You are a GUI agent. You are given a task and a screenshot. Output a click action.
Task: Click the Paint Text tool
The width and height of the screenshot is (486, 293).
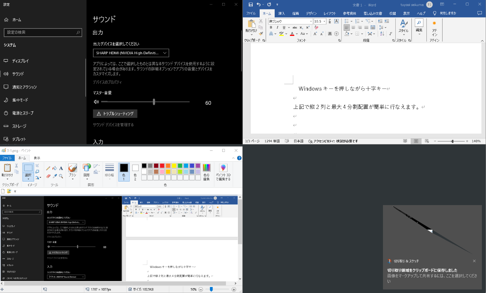pyautogui.click(x=61, y=168)
